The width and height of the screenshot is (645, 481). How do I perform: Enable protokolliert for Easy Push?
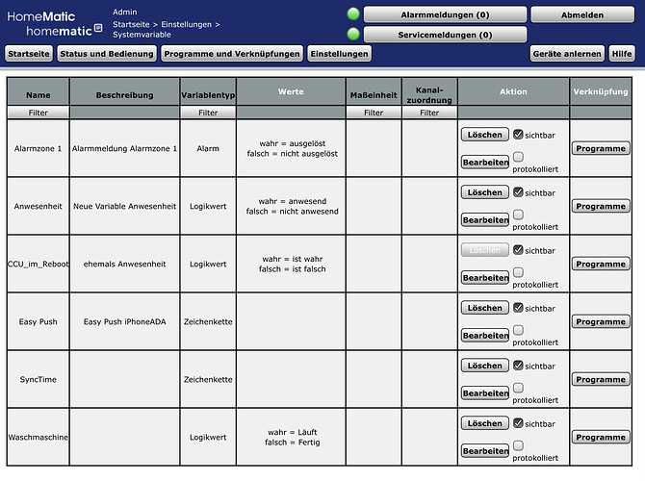point(519,329)
